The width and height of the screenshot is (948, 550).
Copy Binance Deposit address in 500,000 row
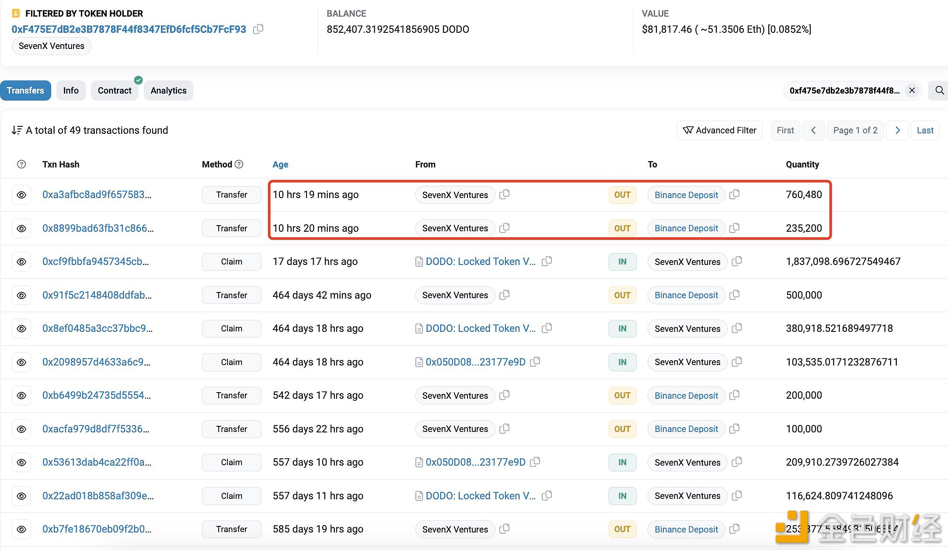point(735,295)
